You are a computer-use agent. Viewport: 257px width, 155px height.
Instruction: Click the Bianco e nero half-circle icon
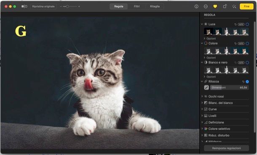tap(206, 63)
